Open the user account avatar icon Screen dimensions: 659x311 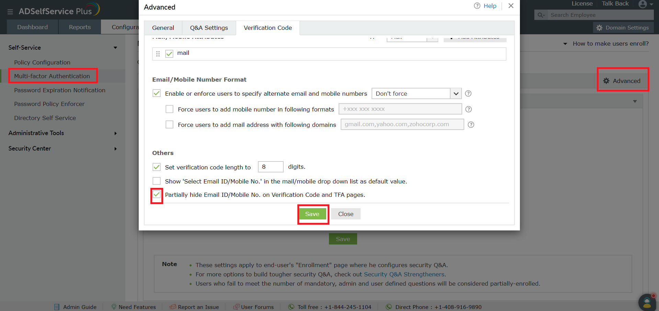click(x=643, y=4)
